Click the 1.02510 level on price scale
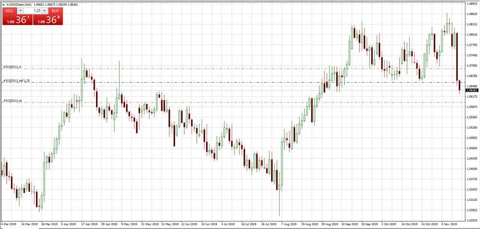480x229 pixels. (x=472, y=220)
